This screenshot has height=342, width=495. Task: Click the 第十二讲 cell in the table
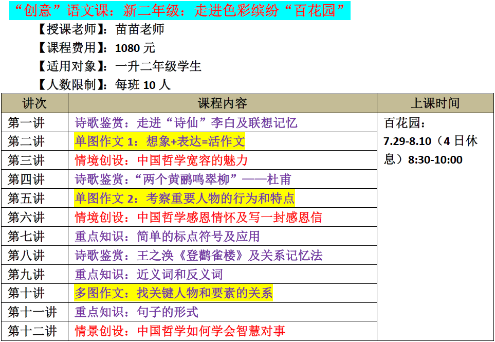(x=32, y=331)
